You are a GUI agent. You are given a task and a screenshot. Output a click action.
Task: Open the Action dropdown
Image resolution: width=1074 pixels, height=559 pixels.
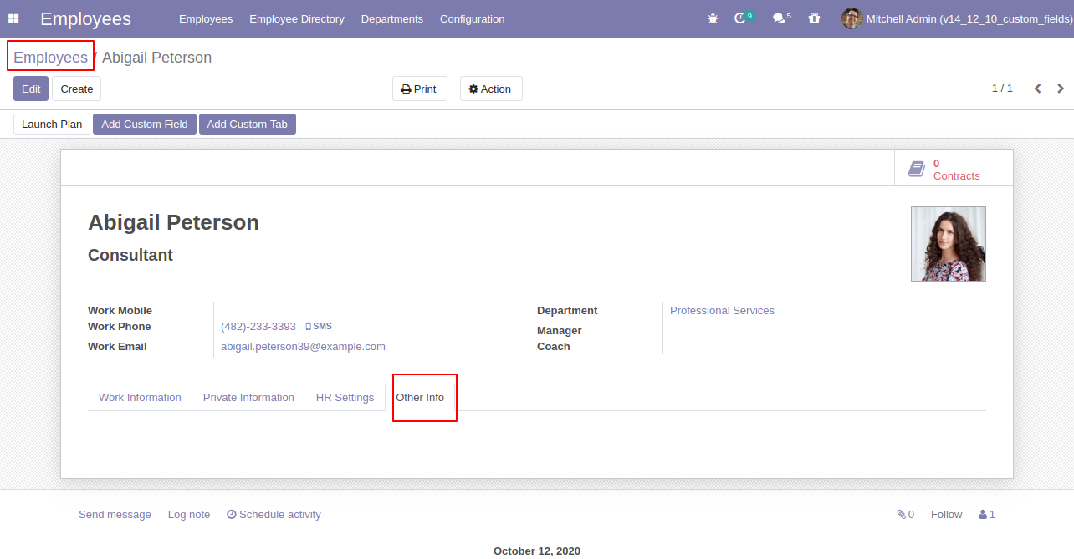point(491,89)
